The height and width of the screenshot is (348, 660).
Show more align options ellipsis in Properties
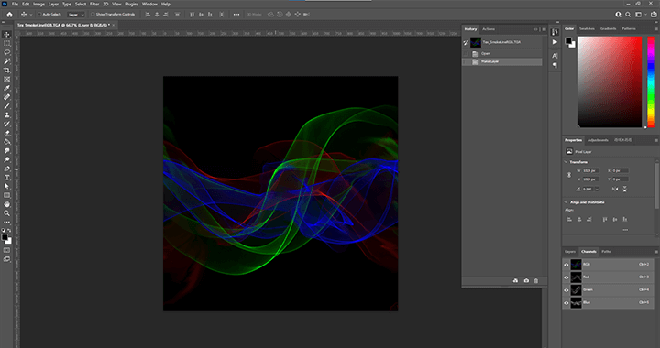(x=625, y=230)
